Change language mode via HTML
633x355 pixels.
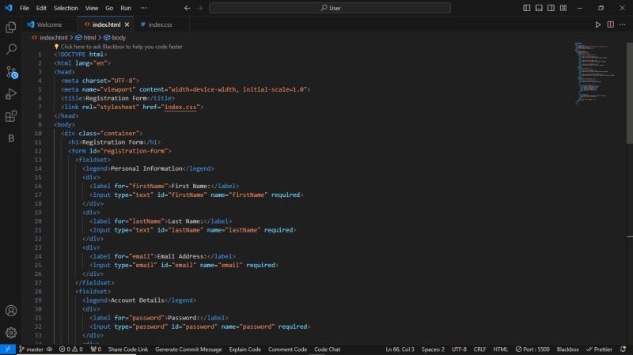(x=501, y=349)
